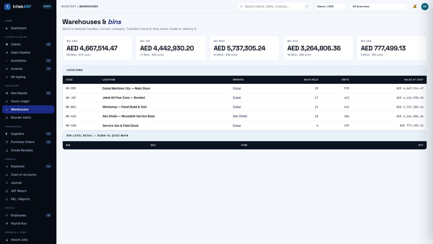Click the Purchase Orders sidebar icon
Image resolution: width=433 pixels, height=244 pixels.
coord(7,142)
